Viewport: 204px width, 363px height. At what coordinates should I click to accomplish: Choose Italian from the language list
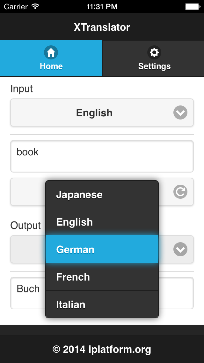(x=102, y=304)
